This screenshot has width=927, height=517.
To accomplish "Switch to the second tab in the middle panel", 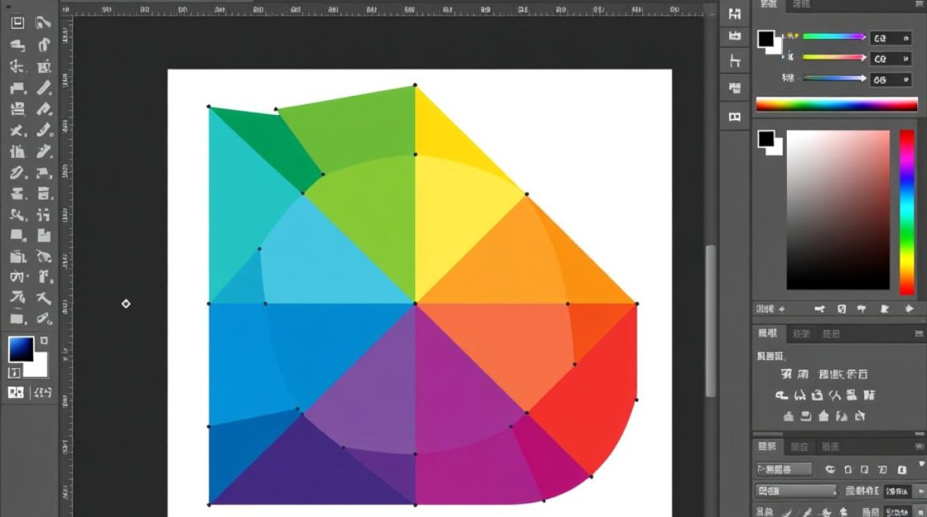I will (801, 334).
